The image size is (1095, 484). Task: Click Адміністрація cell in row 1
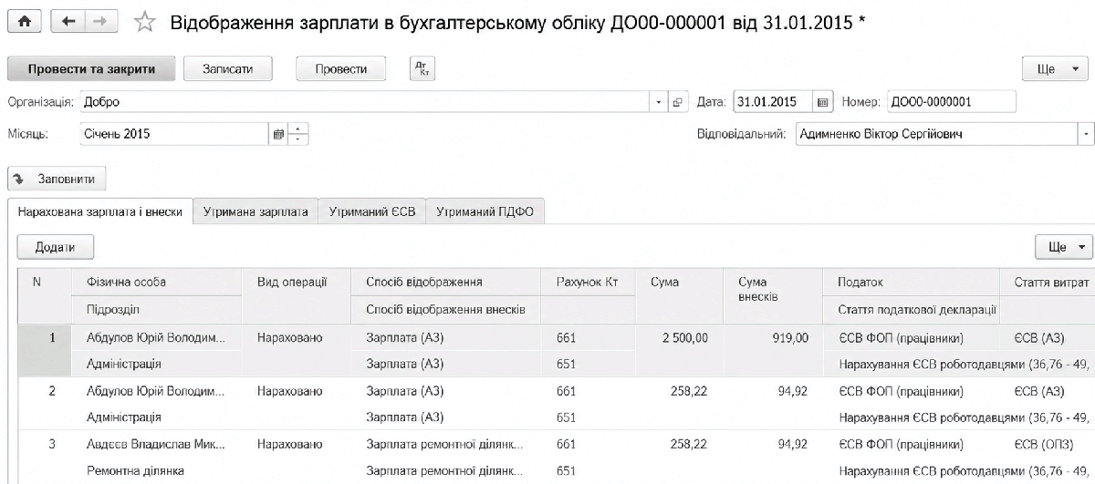pyautogui.click(x=157, y=364)
